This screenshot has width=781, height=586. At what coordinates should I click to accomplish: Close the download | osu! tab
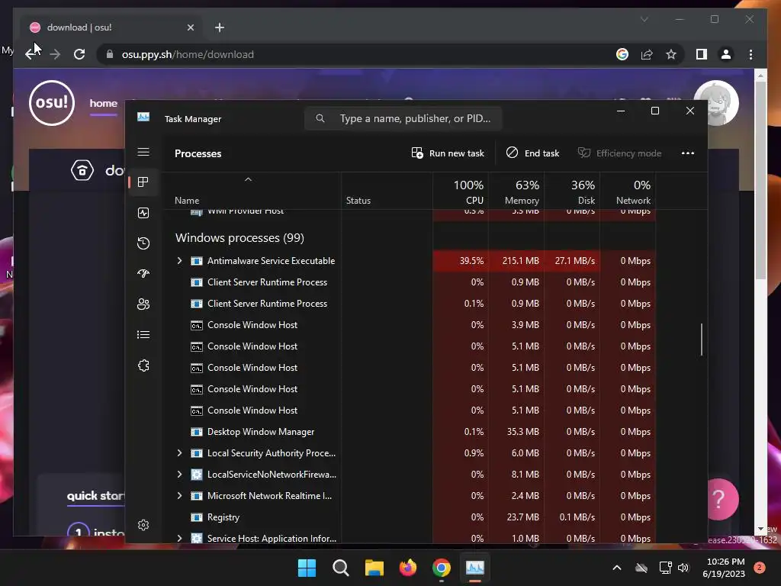click(x=190, y=27)
